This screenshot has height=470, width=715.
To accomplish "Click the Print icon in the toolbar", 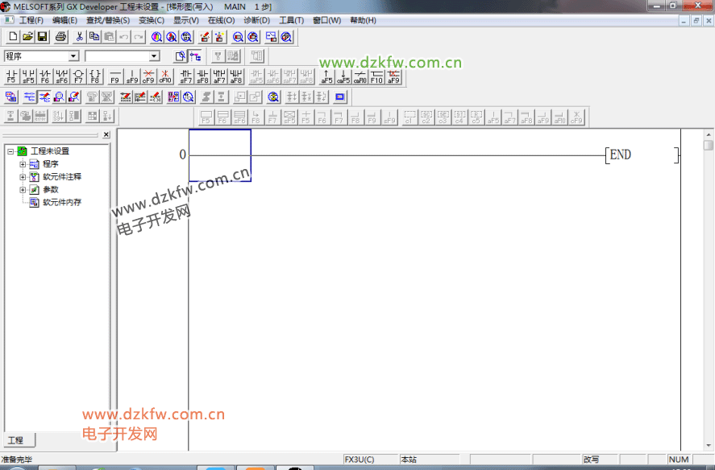I will pyautogui.click(x=60, y=37).
